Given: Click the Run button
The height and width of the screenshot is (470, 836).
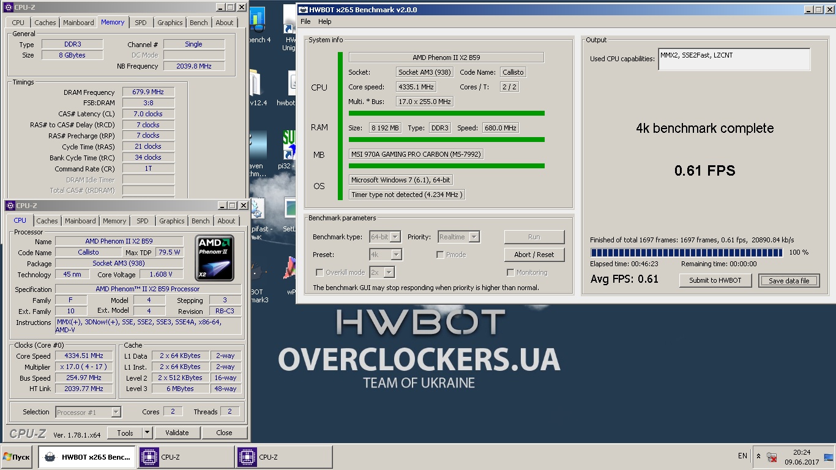Looking at the screenshot, I should click(x=534, y=237).
